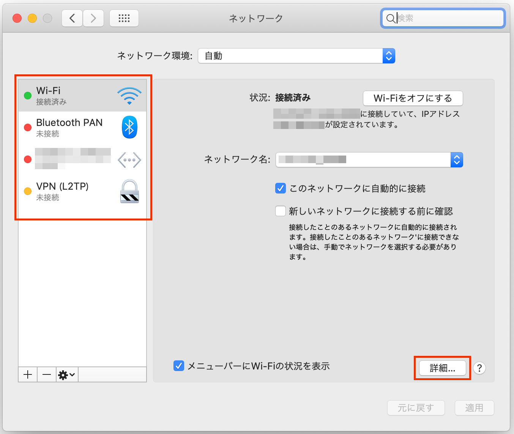Open help with the question mark button

coord(479,368)
